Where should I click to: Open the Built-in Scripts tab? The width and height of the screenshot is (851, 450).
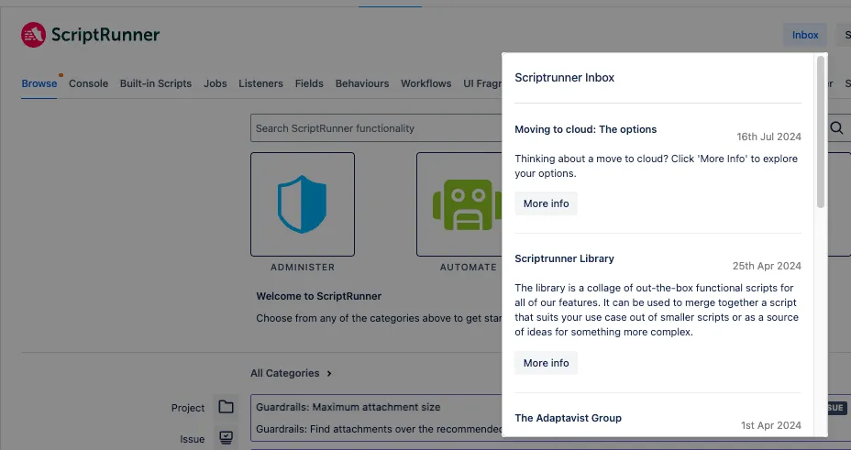tap(156, 83)
